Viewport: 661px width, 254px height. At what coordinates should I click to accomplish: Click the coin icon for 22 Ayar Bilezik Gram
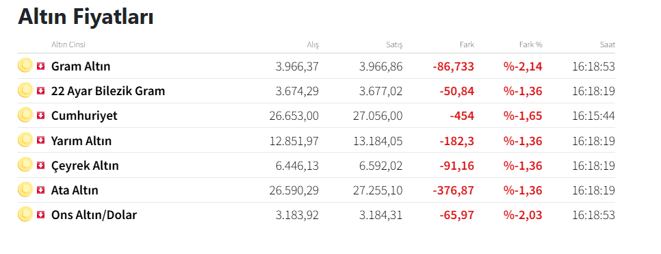[x=25, y=90]
